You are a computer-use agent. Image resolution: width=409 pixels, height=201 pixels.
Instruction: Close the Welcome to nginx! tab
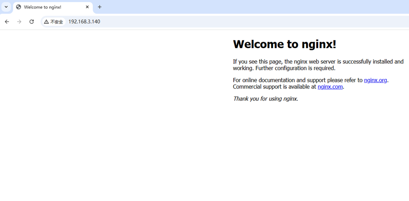click(88, 7)
